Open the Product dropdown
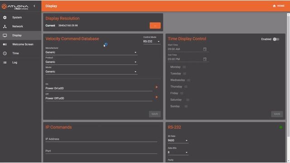The image size is (290, 163). (x=92, y=62)
